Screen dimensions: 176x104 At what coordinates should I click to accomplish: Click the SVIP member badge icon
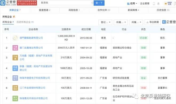168,3
